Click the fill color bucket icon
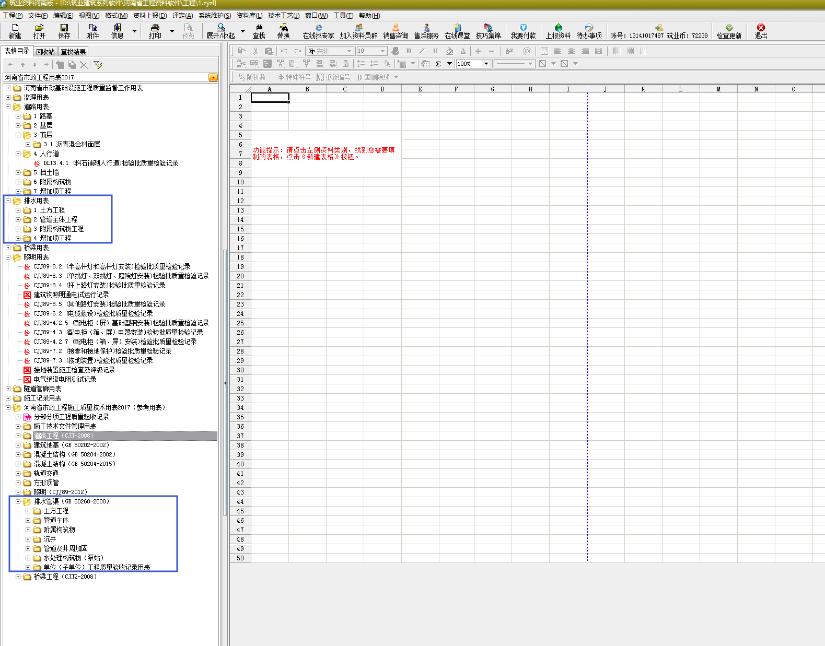The width and height of the screenshot is (825, 646). [449, 51]
